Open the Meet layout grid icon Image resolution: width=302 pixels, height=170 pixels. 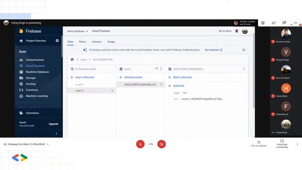(263, 23)
